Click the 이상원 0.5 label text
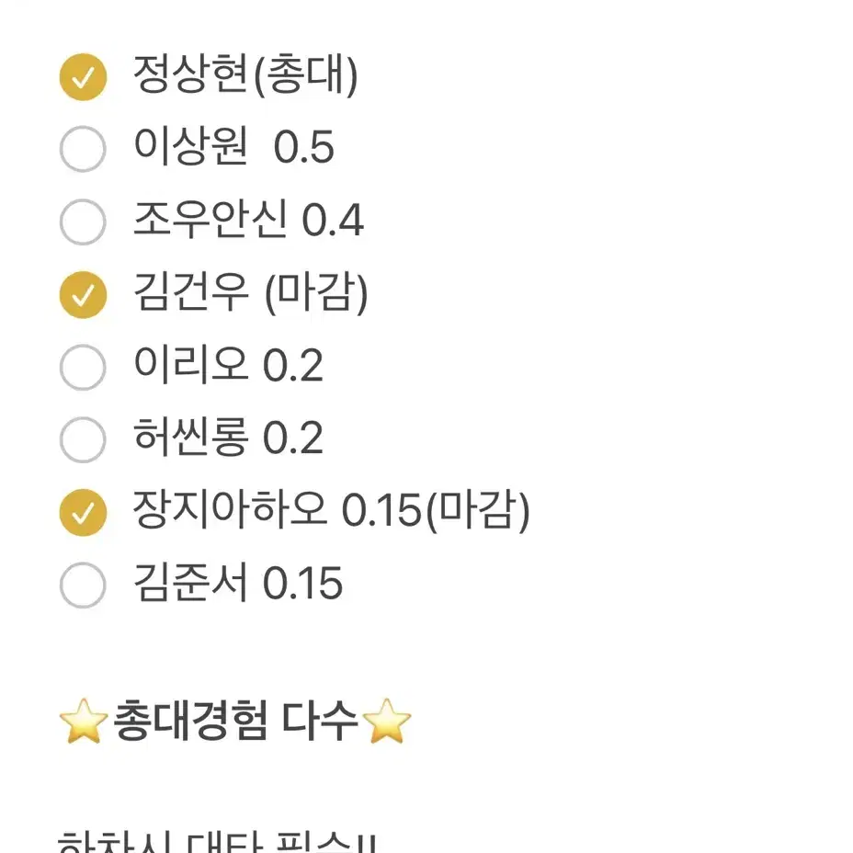This screenshot has height=853, width=853. [x=233, y=149]
